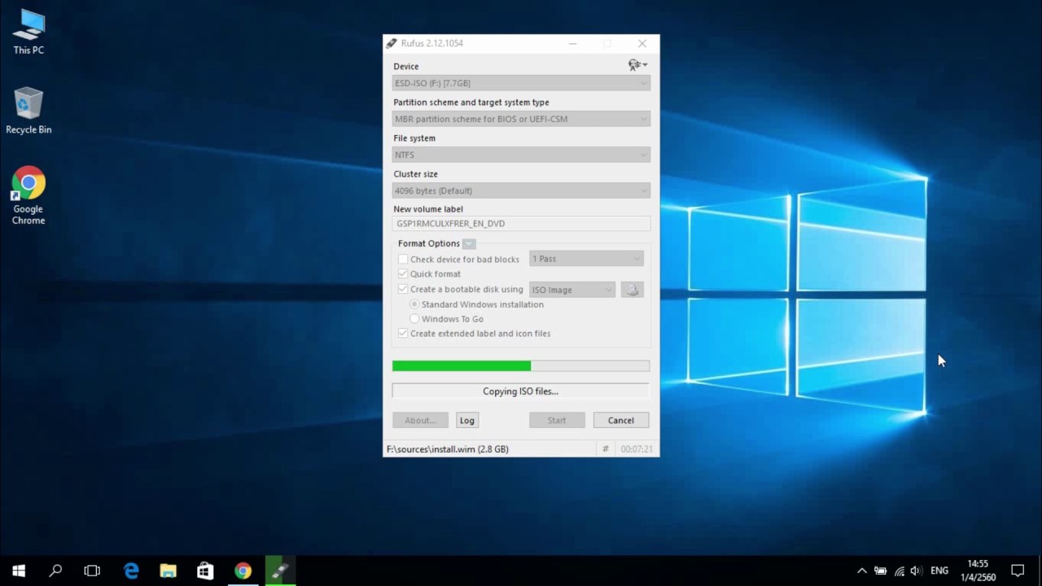
Task: Open the Log window
Action: pos(466,420)
